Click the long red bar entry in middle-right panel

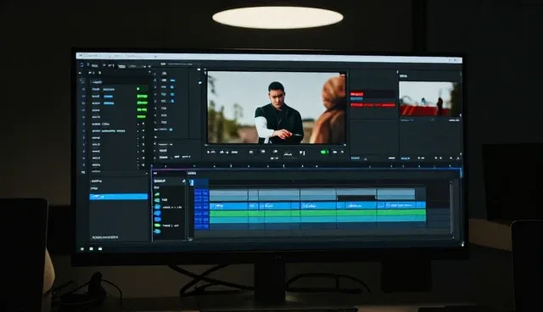click(x=372, y=105)
